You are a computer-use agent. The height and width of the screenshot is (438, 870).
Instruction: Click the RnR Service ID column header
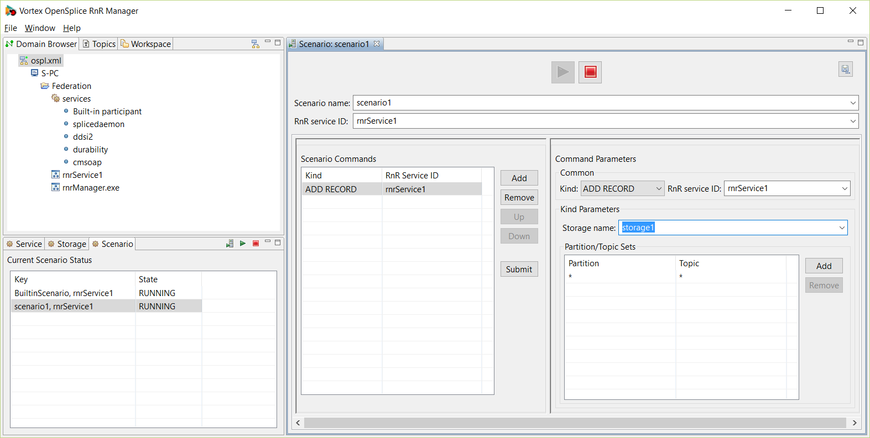pyautogui.click(x=432, y=175)
